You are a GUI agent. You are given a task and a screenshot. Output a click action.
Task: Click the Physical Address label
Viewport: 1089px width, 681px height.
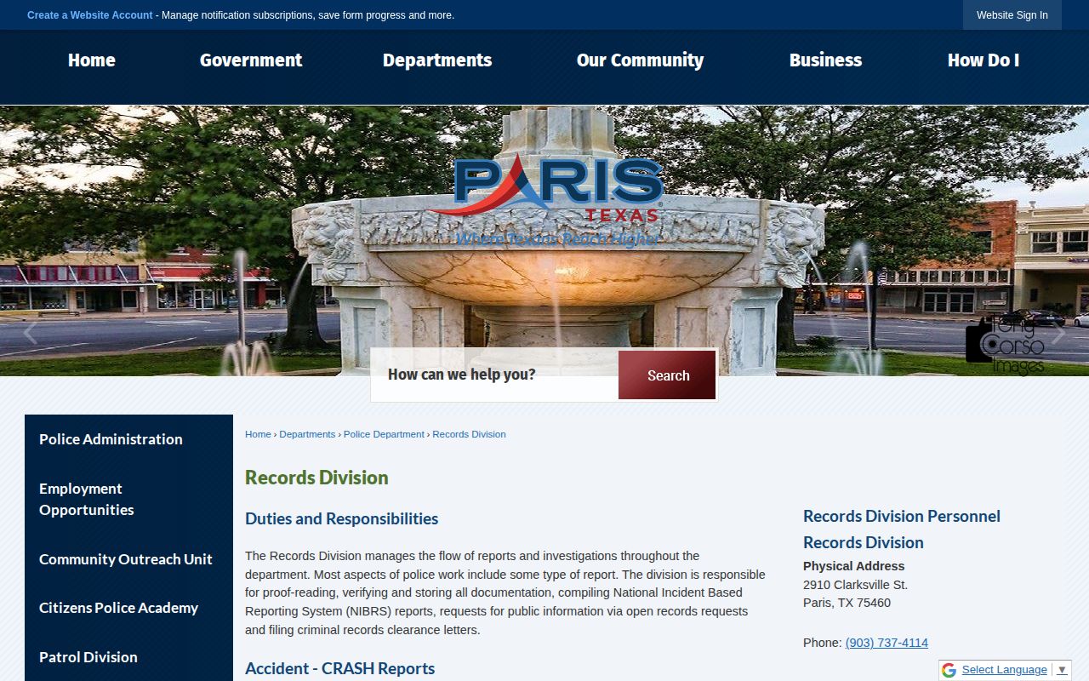click(x=853, y=566)
